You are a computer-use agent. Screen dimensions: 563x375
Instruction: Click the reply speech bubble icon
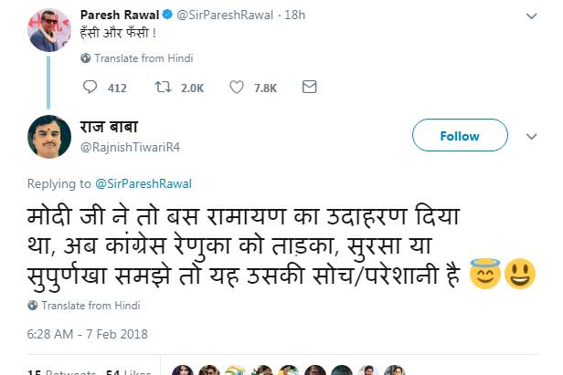click(x=90, y=87)
